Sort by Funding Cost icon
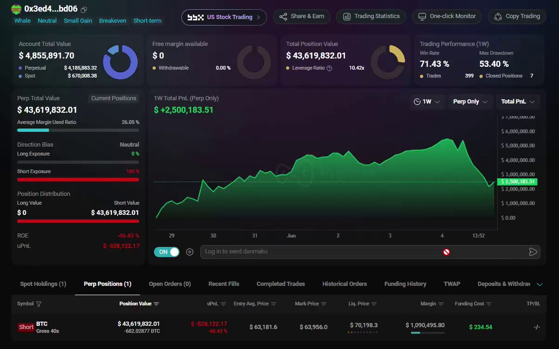 click(489, 304)
